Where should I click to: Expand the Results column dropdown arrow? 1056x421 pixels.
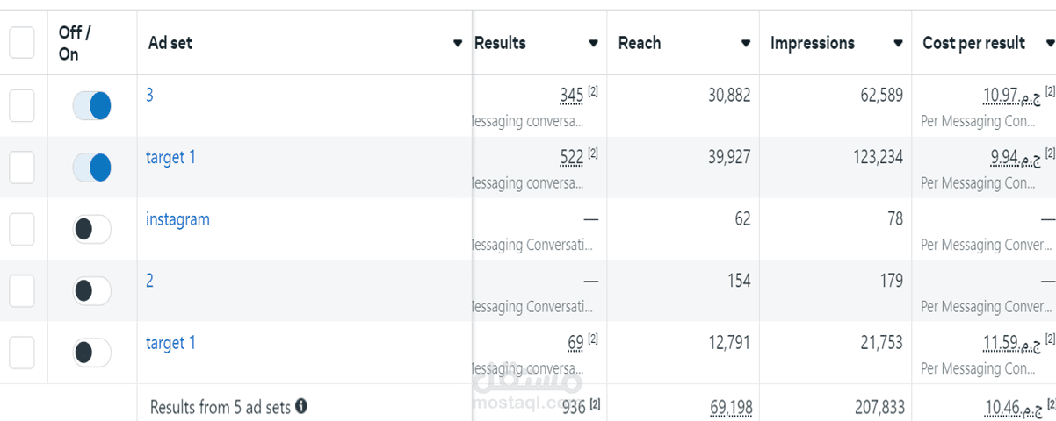point(594,43)
